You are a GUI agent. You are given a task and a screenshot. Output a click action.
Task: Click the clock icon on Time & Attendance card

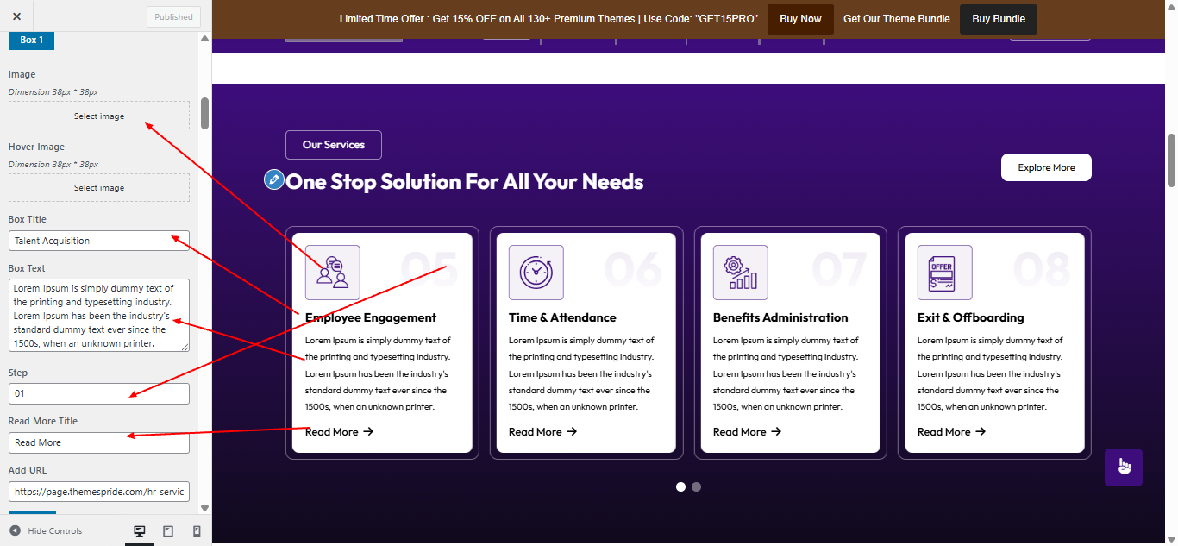pyautogui.click(x=536, y=272)
